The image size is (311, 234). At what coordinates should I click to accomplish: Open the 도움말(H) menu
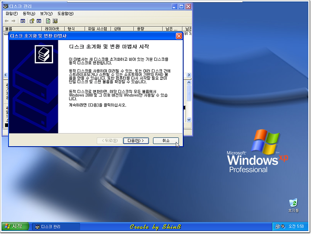(x=66, y=14)
